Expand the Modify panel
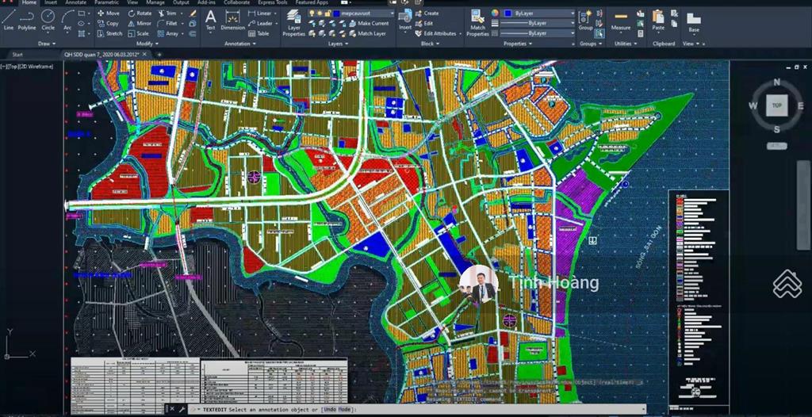The width and height of the screenshot is (812, 417). point(147,44)
